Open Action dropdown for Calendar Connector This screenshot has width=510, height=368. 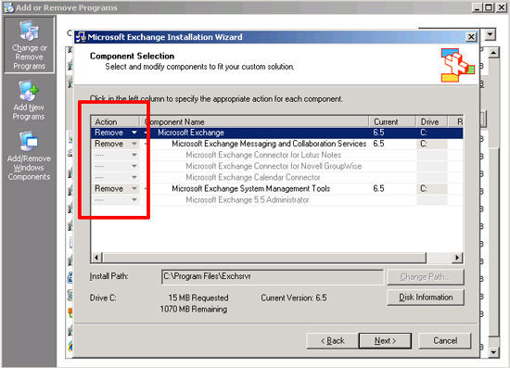[x=134, y=177]
